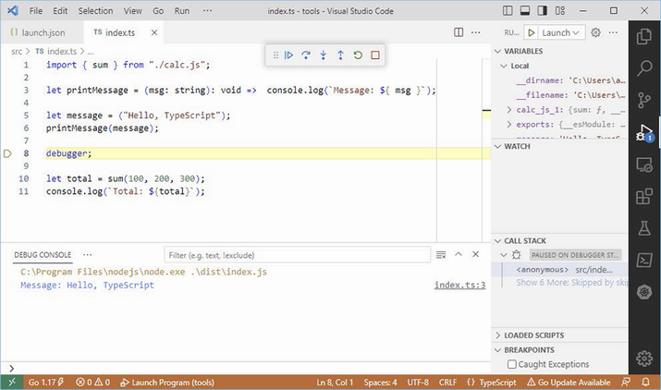Enable Caught Exceptions breakpoint checkbox
661x390 pixels.
[512, 364]
